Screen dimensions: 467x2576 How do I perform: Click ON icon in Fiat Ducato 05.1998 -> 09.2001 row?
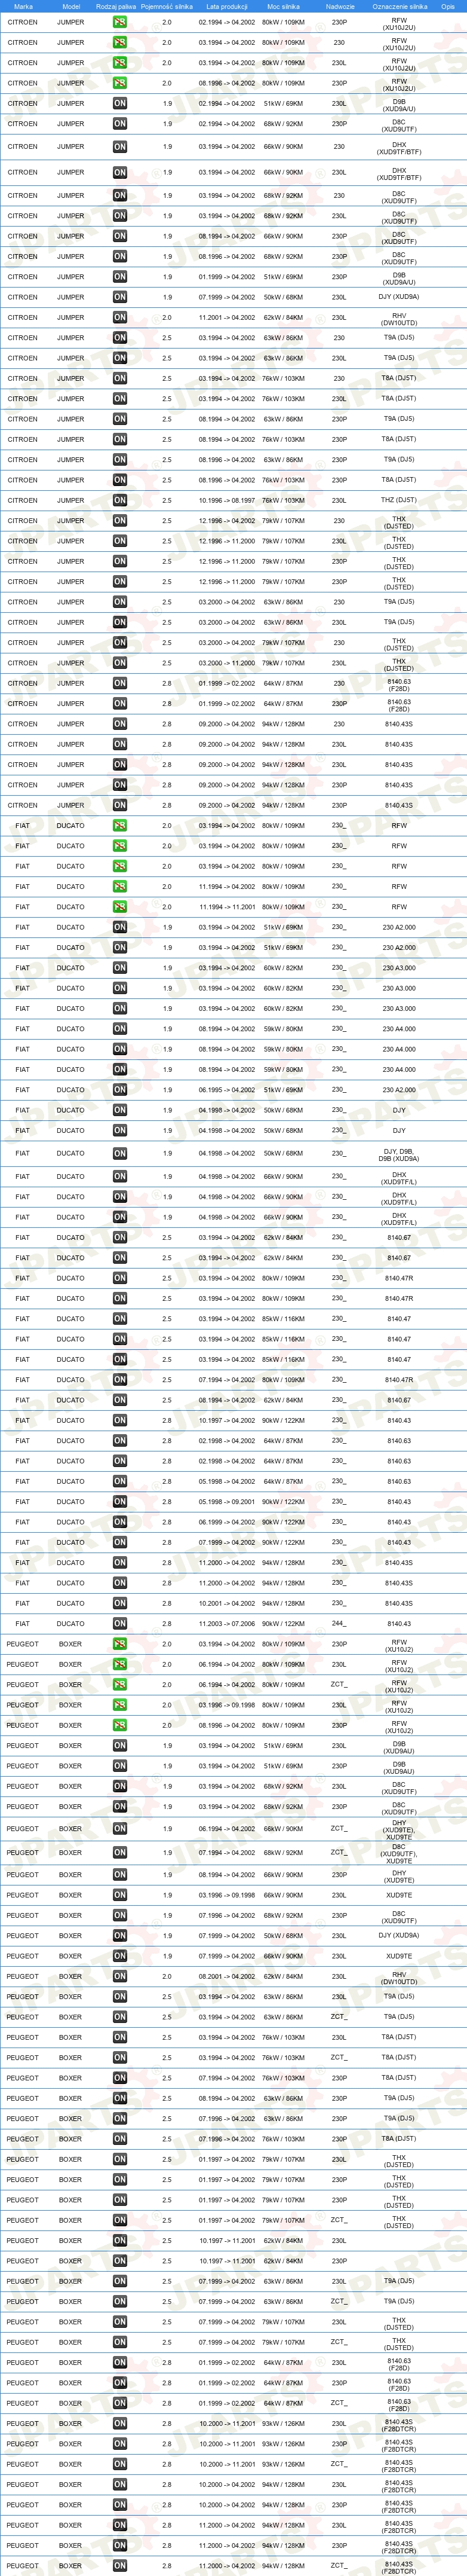(x=119, y=1502)
